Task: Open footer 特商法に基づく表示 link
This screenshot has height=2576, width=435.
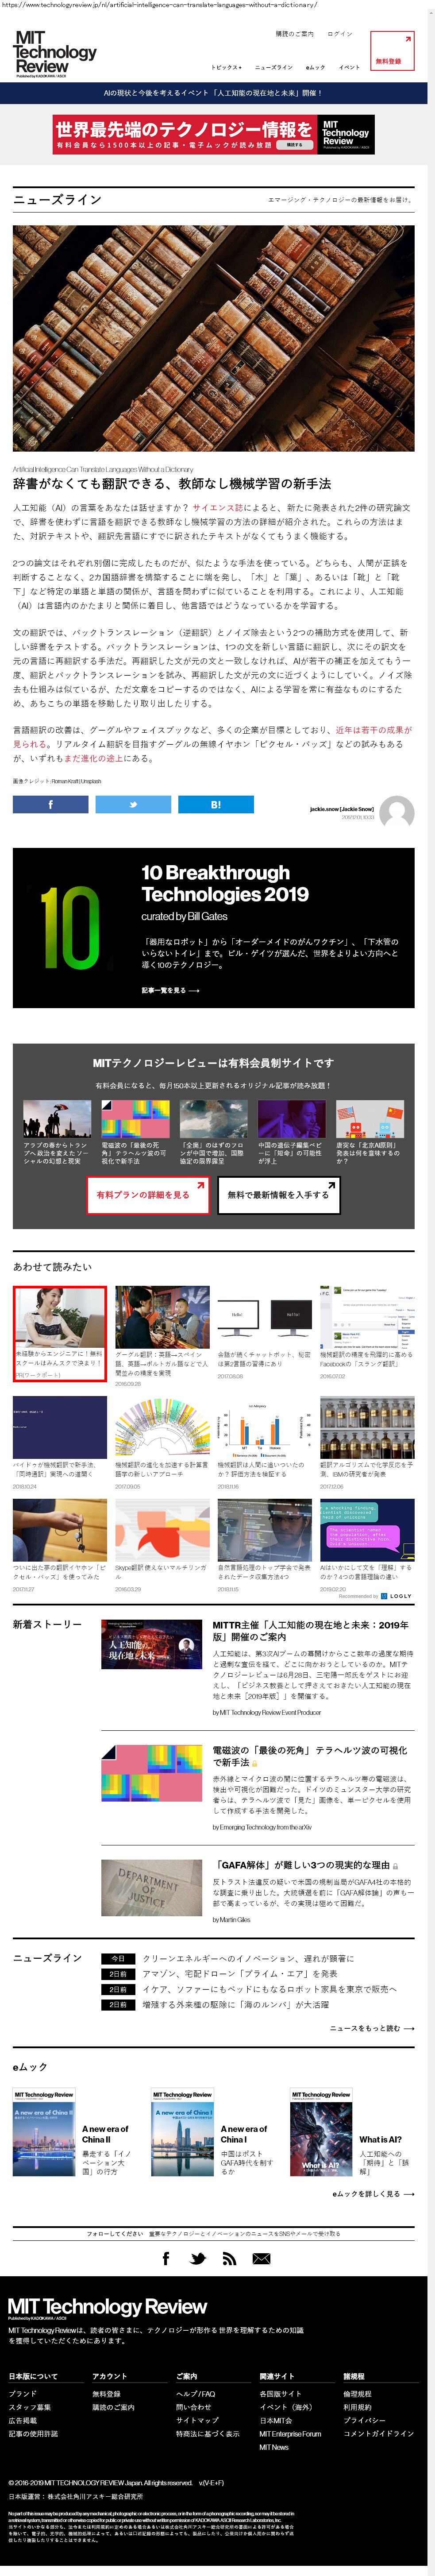Action: click(207, 2433)
